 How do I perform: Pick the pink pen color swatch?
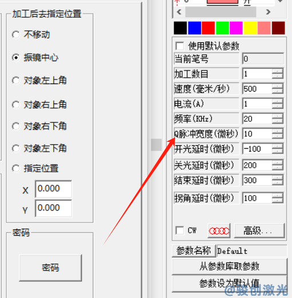264,28
